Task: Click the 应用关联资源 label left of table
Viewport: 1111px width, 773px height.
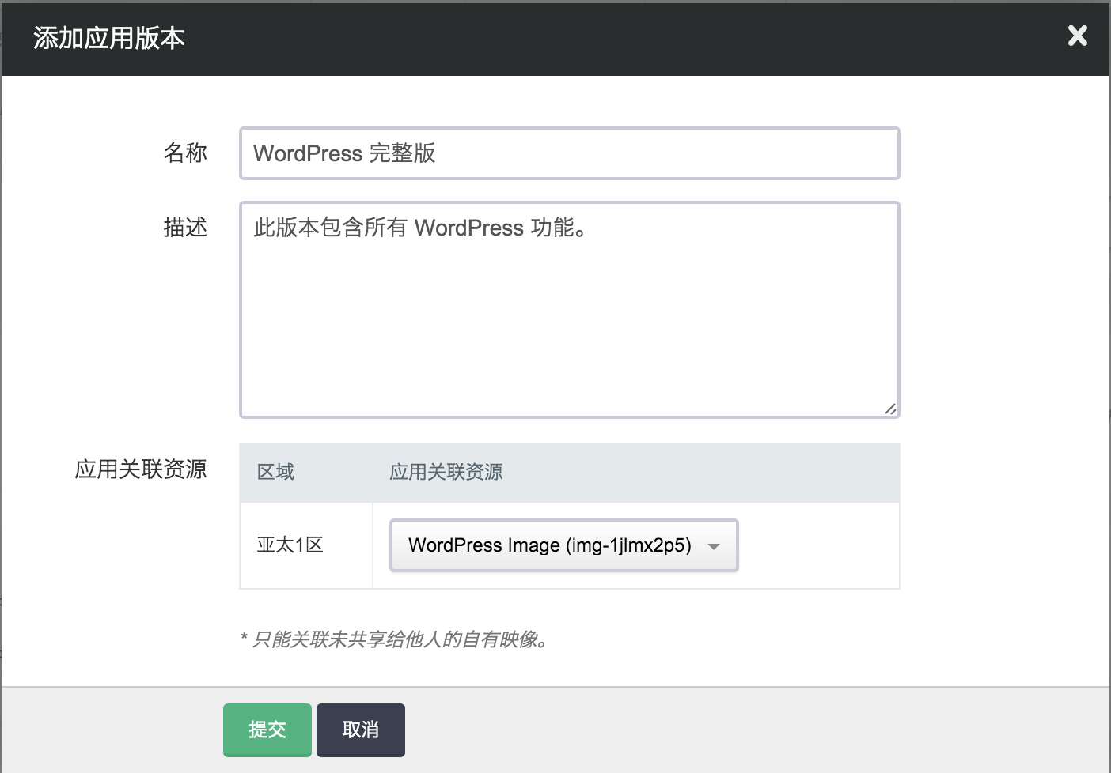Action: tap(141, 469)
